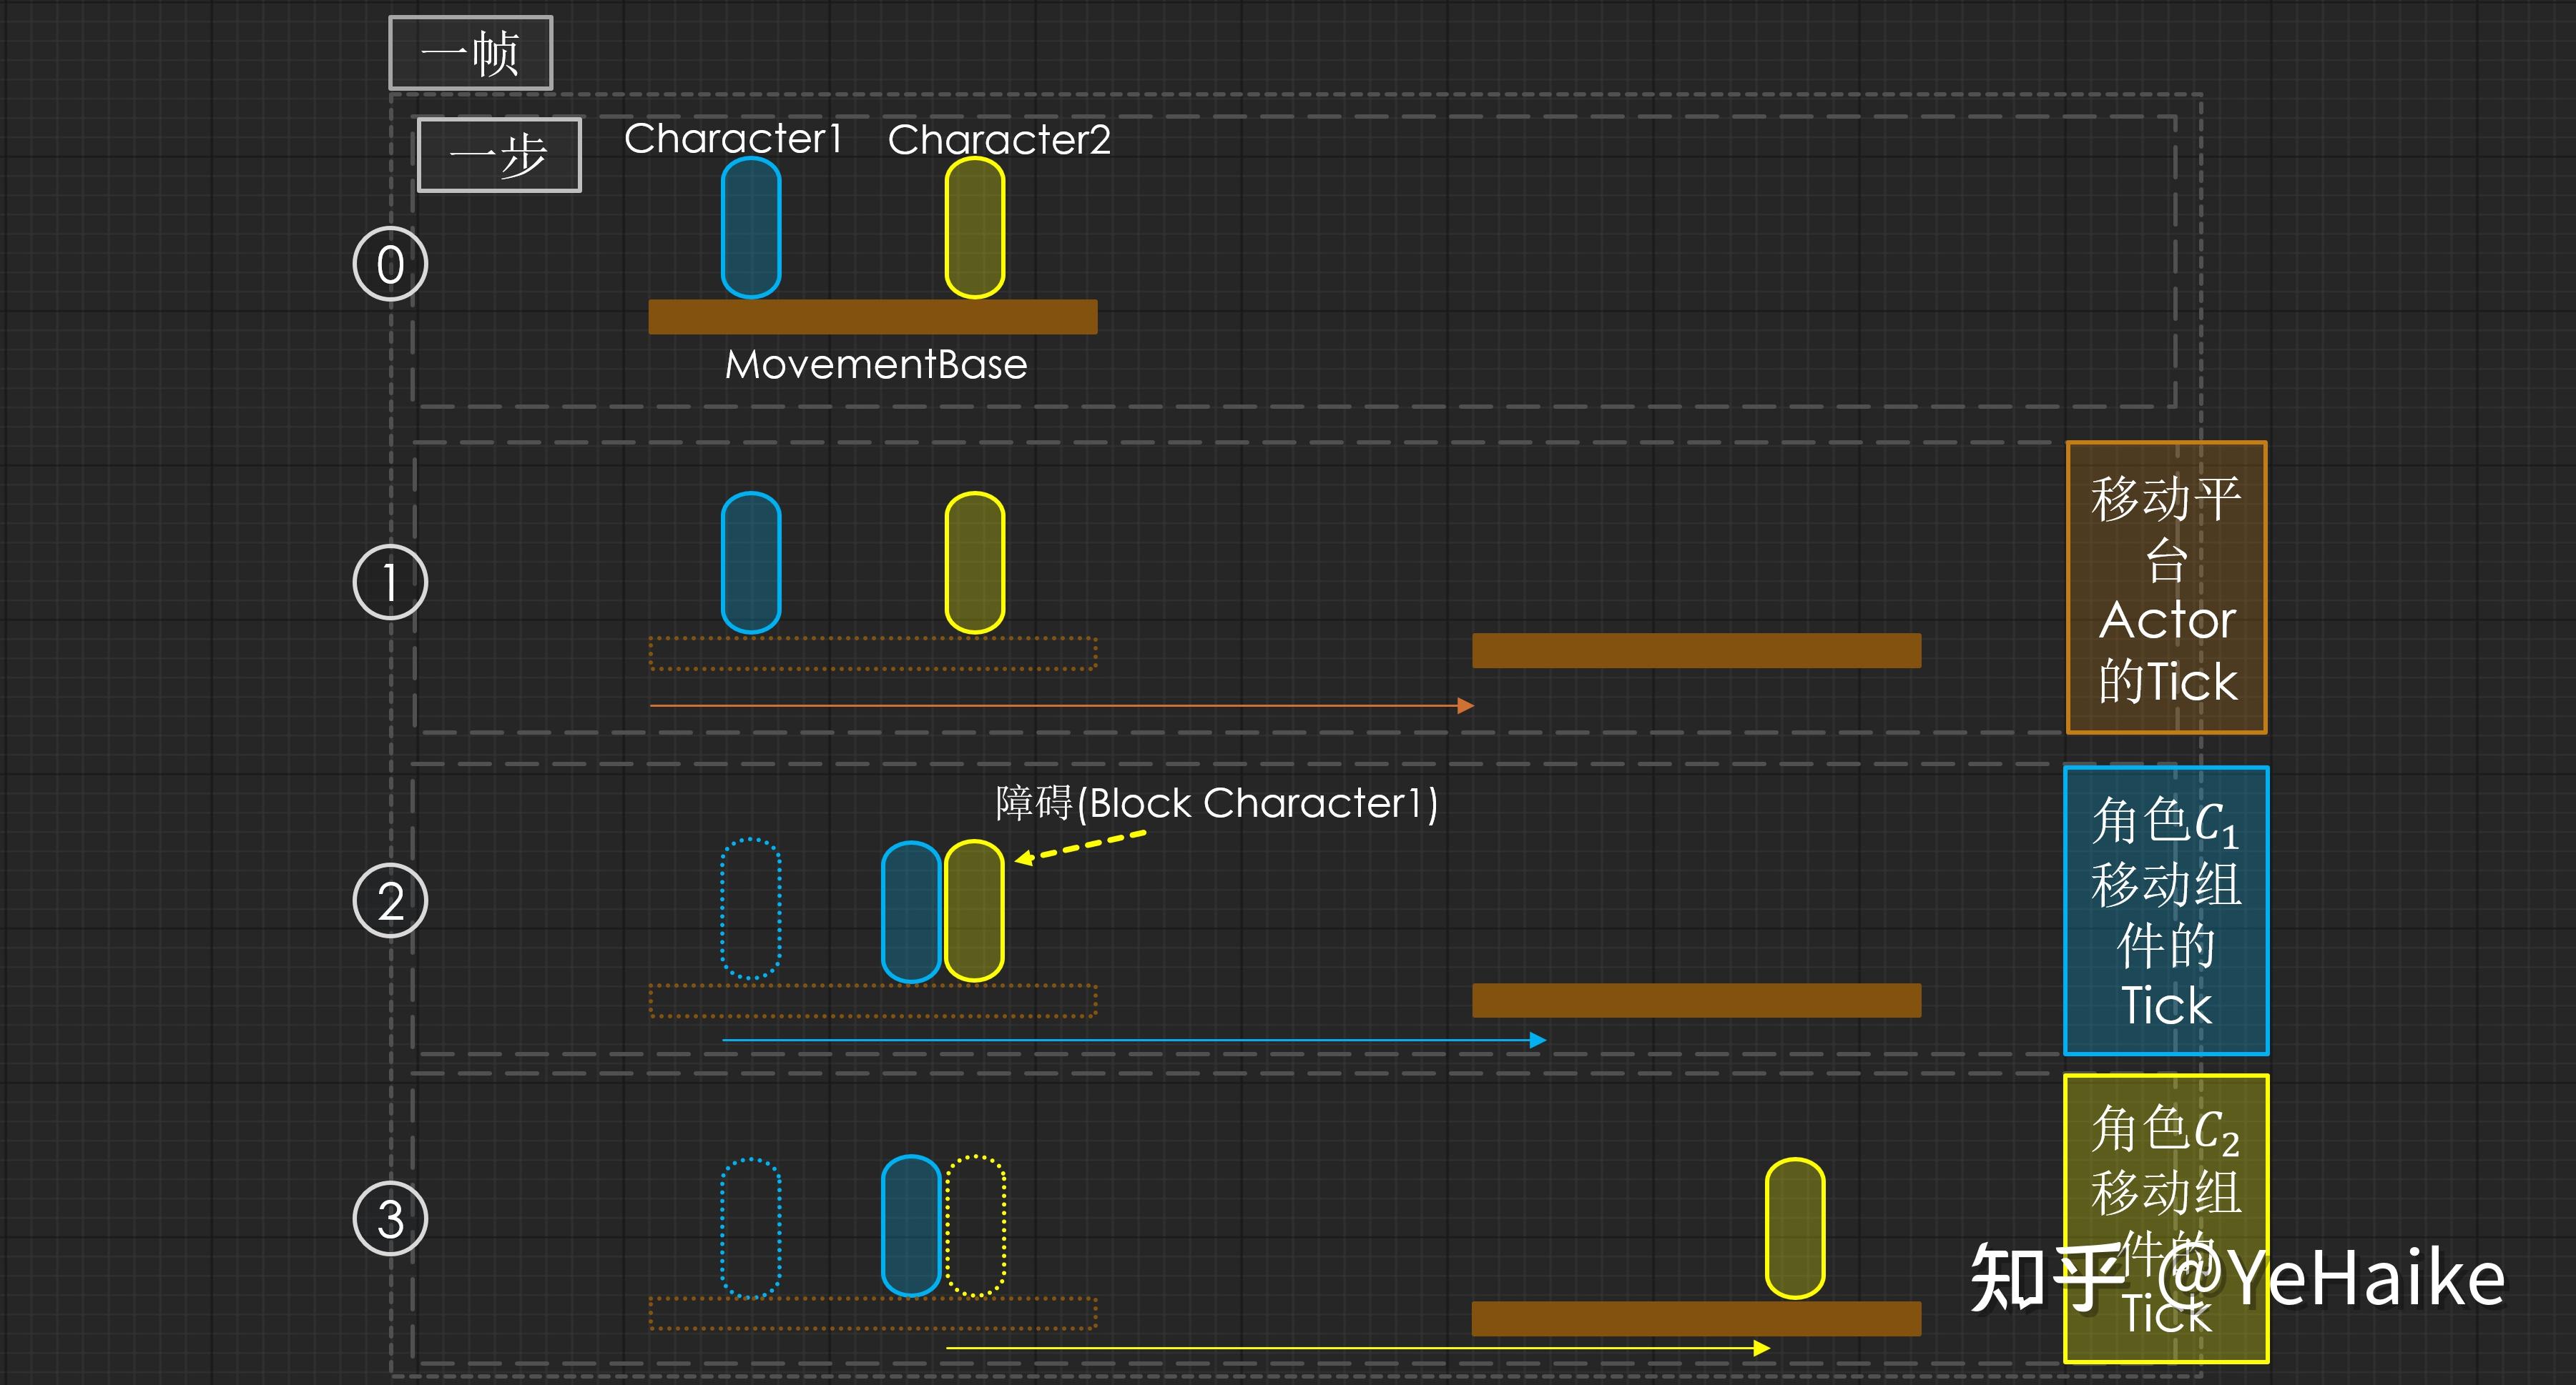Click the circled step number 2
Image resolution: width=2576 pixels, height=1385 pixels.
390,900
